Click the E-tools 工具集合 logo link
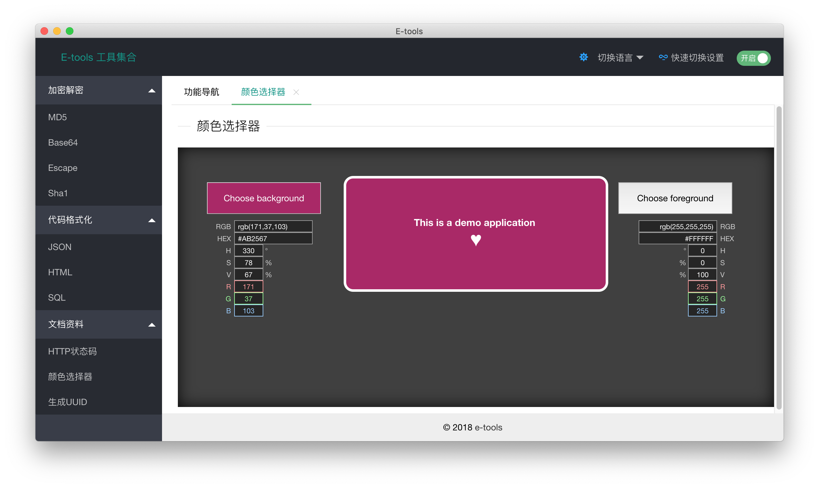 tap(99, 57)
